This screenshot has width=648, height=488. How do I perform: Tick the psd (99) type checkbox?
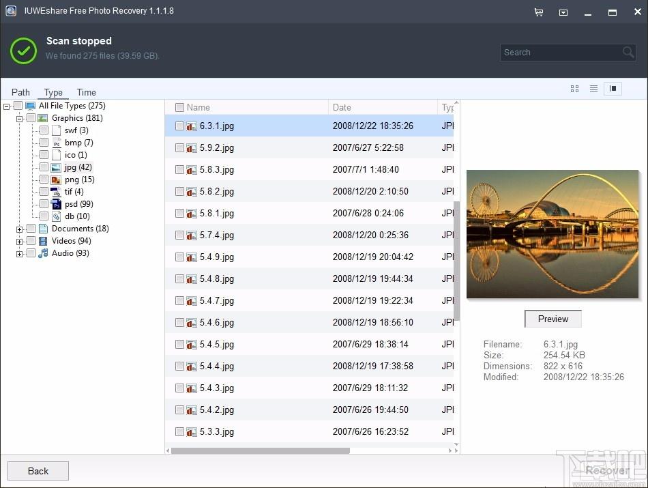[44, 203]
